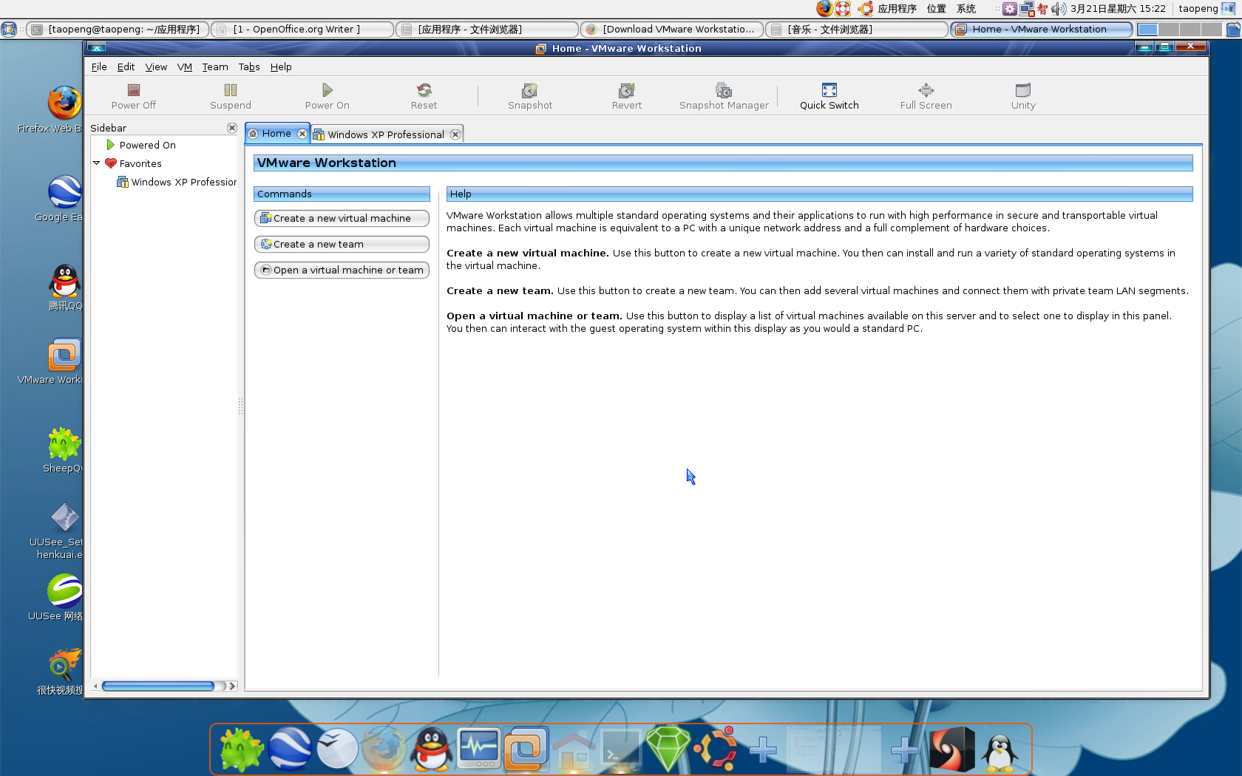Viewport: 1242px width, 776px height.
Task: Click the date and time display
Action: pyautogui.click(x=1118, y=9)
